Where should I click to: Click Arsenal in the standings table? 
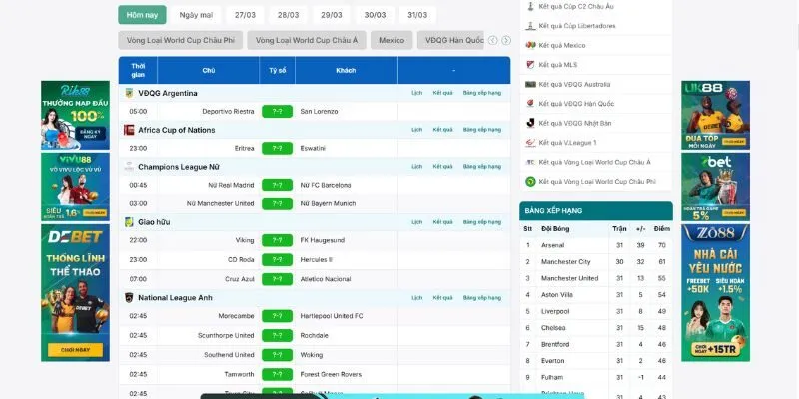tap(553, 245)
